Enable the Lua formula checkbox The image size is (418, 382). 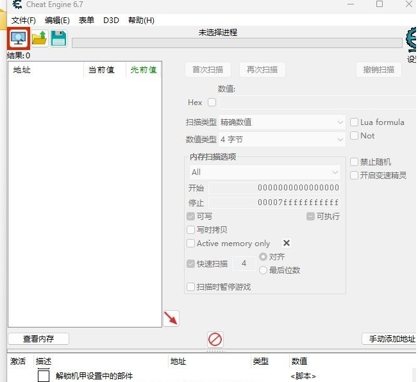tap(354, 122)
